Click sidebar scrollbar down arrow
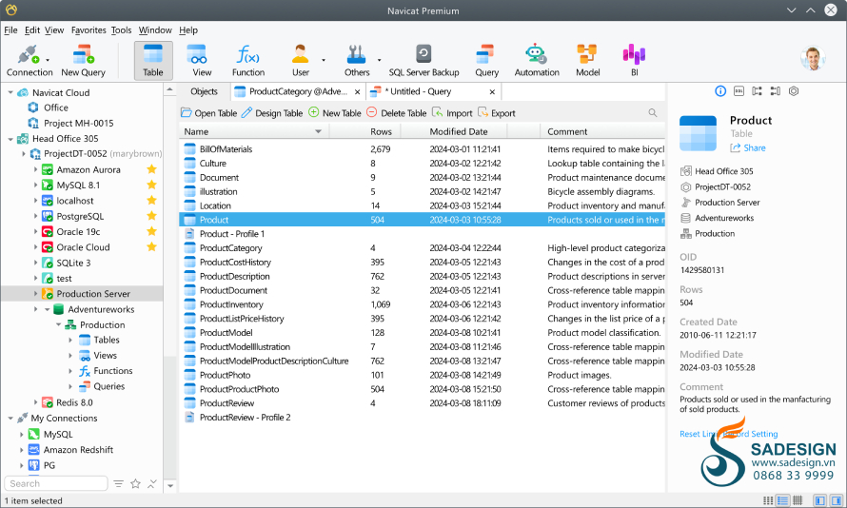Screen dimensions: 847x508 [170, 485]
